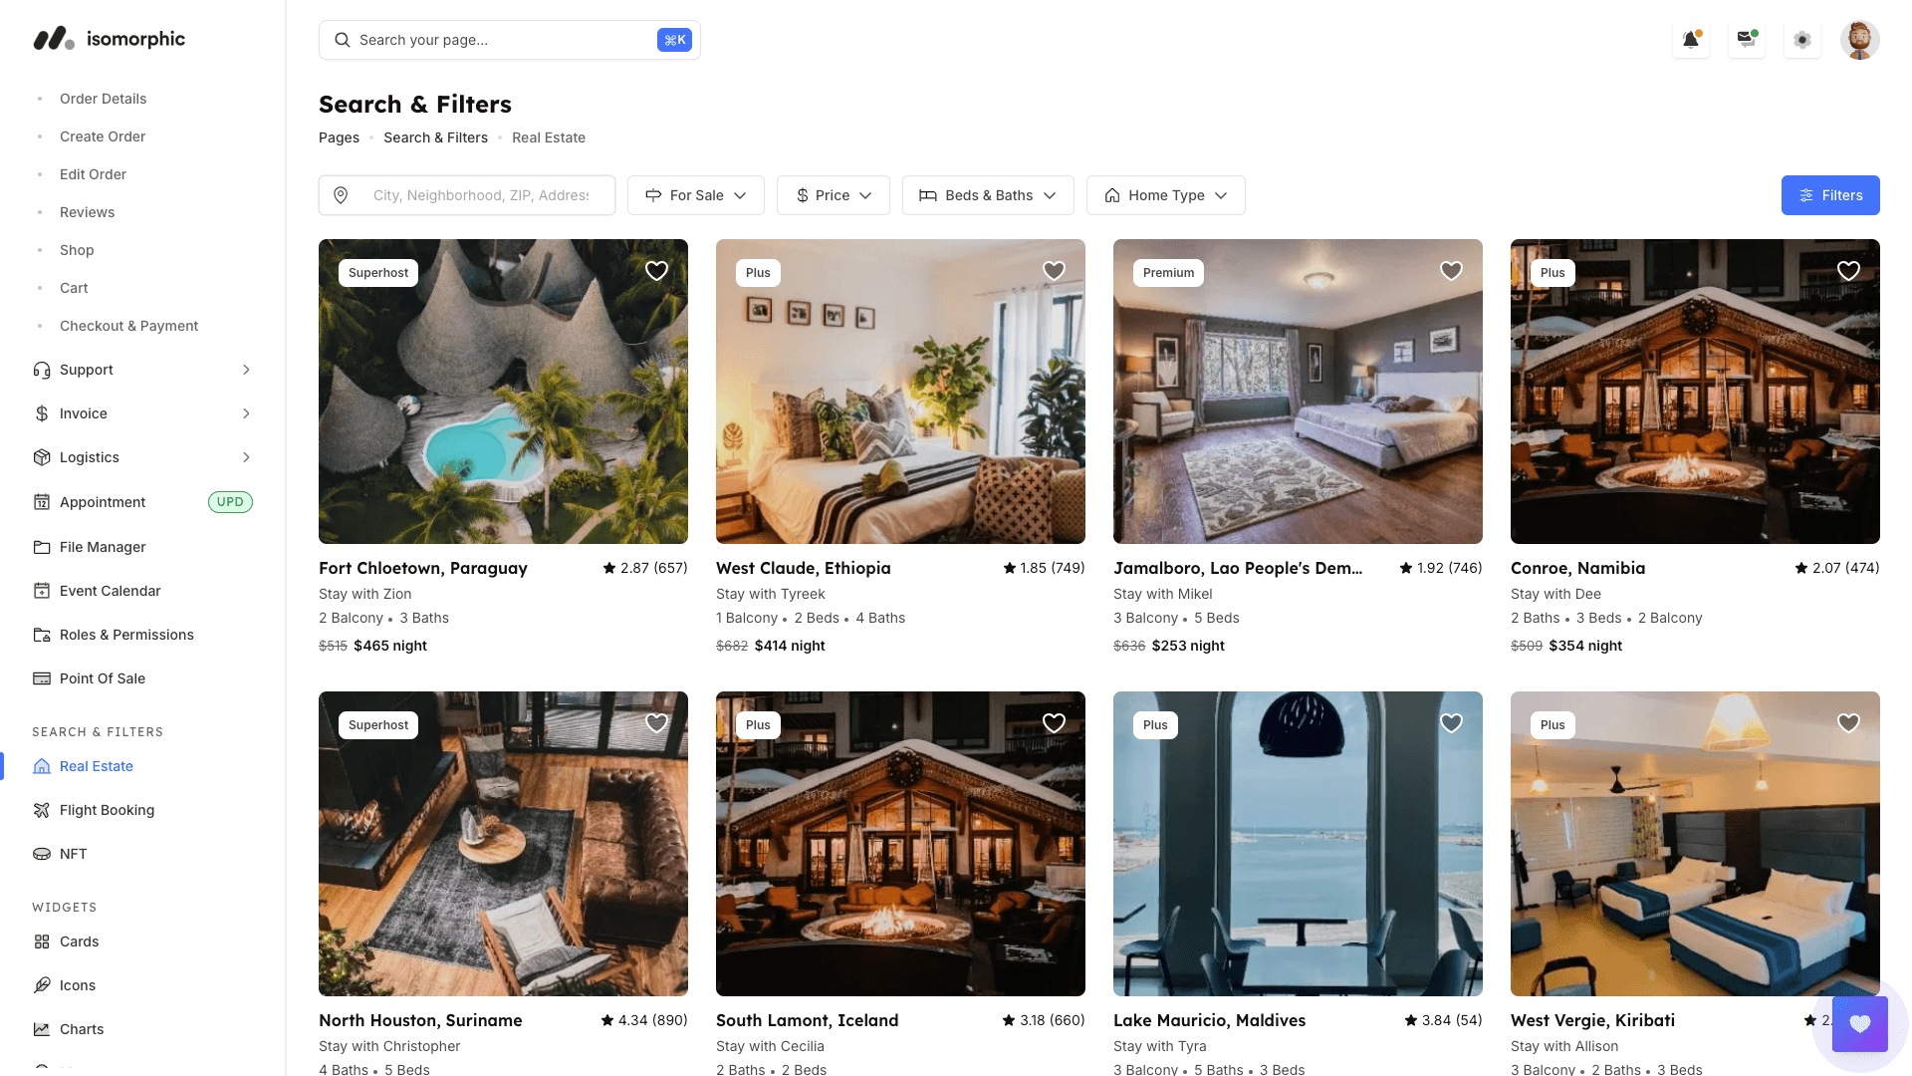Click the UPD badge beside Appointment
This screenshot has height=1076, width=1912.
(230, 502)
